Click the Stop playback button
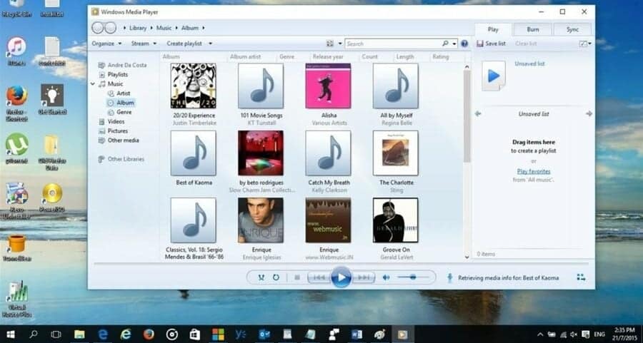This screenshot has height=343, width=643. coord(297,277)
